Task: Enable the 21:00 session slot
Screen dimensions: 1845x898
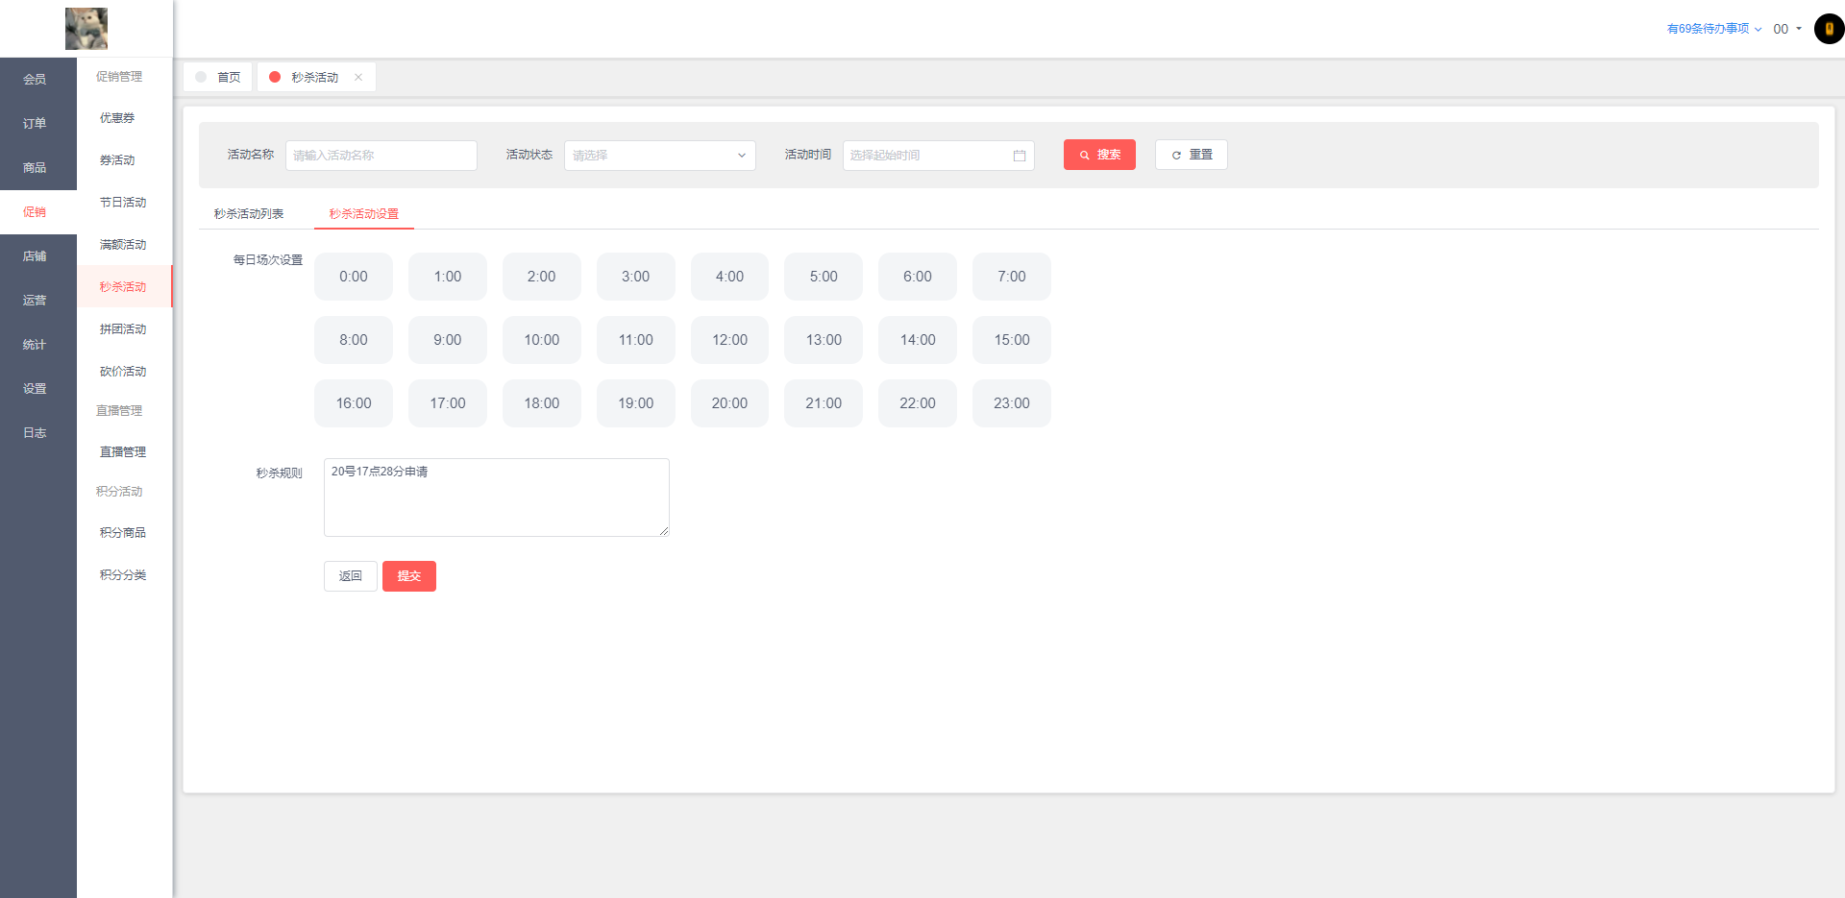Action: click(x=824, y=403)
